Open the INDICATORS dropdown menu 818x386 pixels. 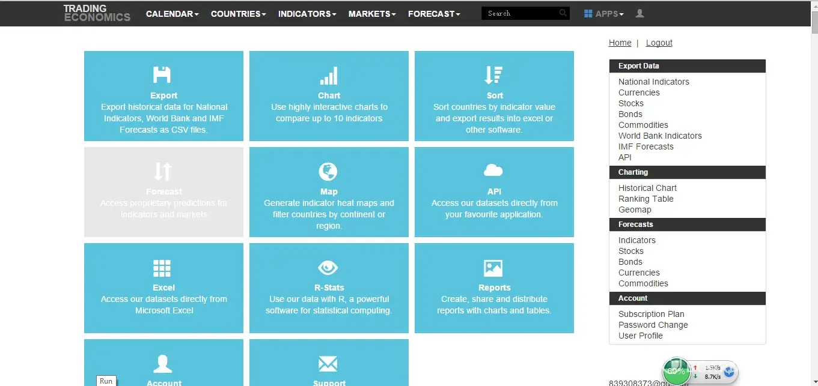point(307,13)
